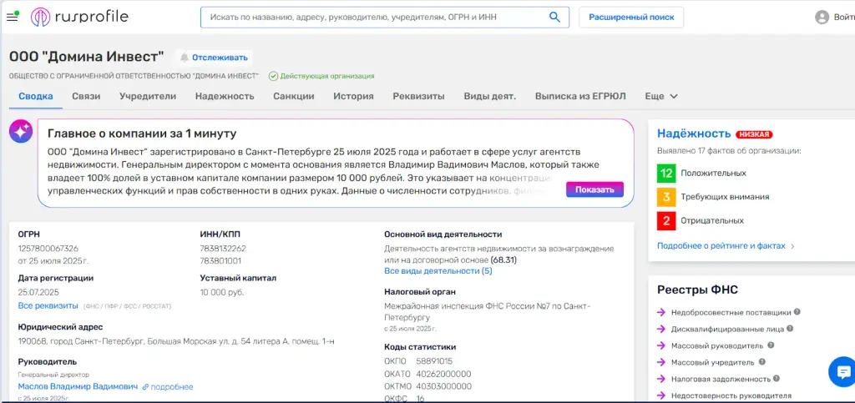Screen dimensions: 855x403
Task: Click Дисквалифицированные лица registry item
Action: click(727, 329)
